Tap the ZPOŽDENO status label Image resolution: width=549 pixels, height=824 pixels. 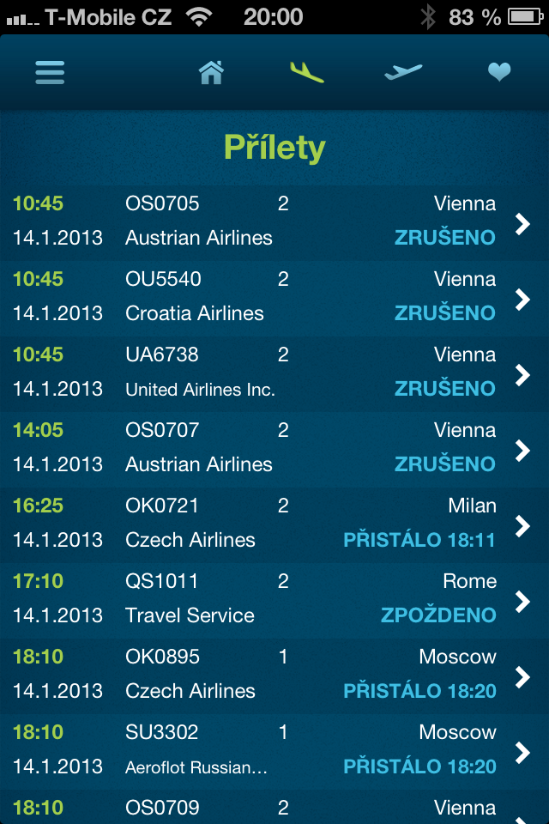pyautogui.click(x=438, y=615)
